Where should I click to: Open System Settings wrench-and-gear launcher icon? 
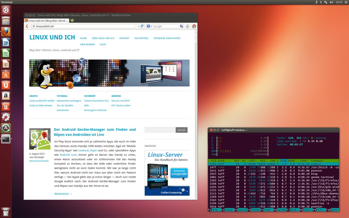[x=6, y=117]
